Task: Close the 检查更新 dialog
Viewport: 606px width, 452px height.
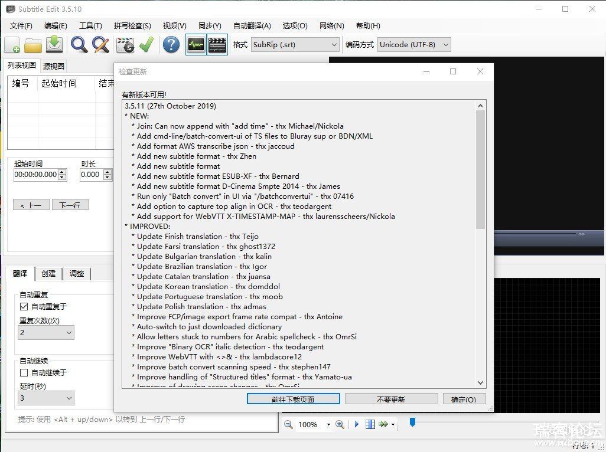Action: 480,71
